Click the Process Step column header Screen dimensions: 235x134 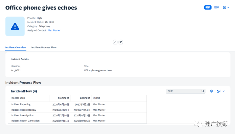click(29, 98)
